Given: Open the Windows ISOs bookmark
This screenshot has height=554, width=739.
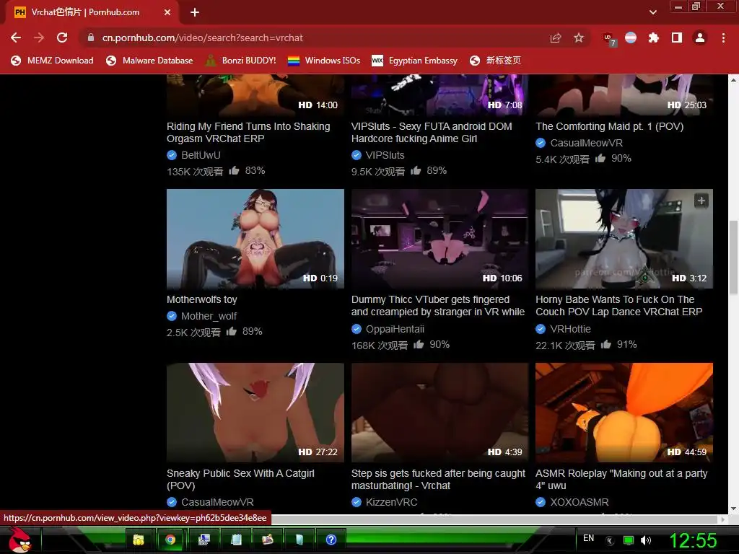Looking at the screenshot, I should click(x=324, y=61).
